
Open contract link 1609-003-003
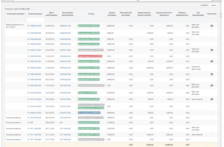(x=65, y=44)
